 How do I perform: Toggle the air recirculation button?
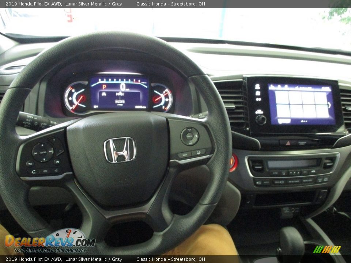point(313,171)
